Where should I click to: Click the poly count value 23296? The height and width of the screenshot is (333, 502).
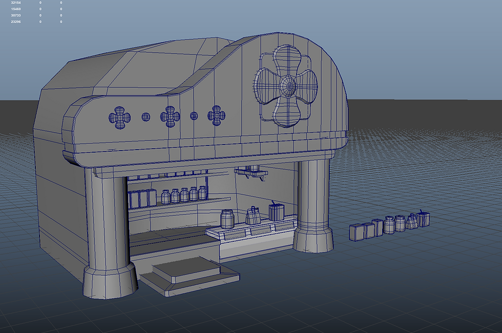point(16,22)
